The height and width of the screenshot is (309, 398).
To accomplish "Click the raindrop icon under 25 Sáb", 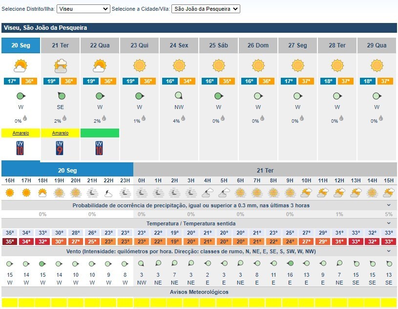I will click(x=223, y=118).
